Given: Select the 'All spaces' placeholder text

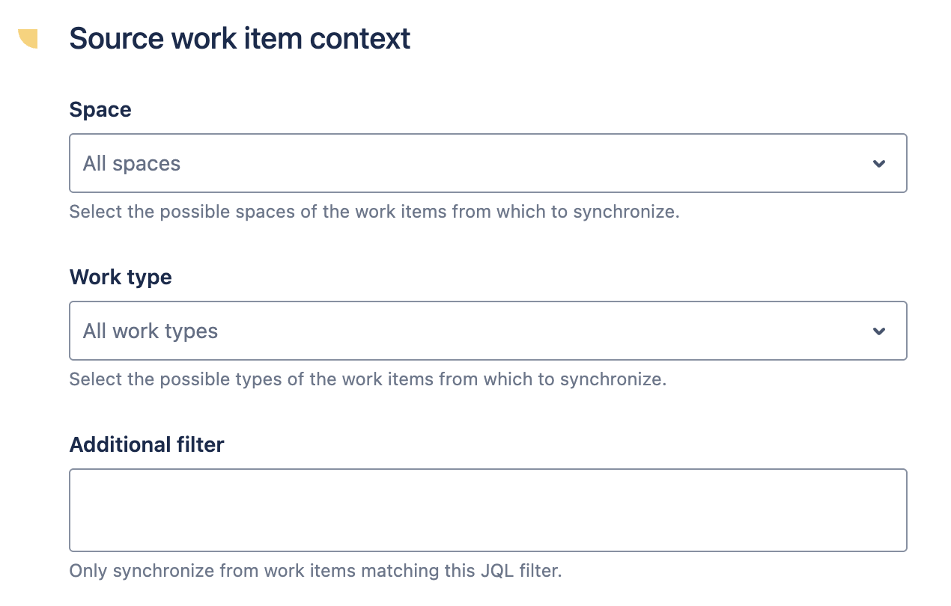Looking at the screenshot, I should pyautogui.click(x=132, y=164).
